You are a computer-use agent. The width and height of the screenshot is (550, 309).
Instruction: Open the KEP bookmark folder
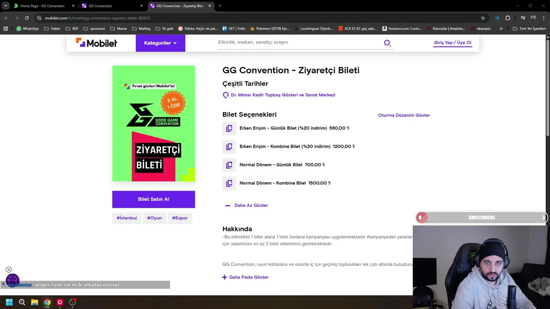(x=72, y=29)
